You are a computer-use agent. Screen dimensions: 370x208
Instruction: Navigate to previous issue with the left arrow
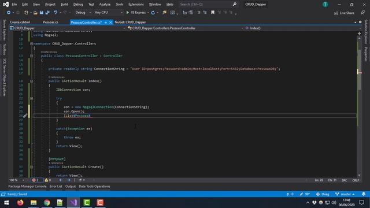coord(61,180)
